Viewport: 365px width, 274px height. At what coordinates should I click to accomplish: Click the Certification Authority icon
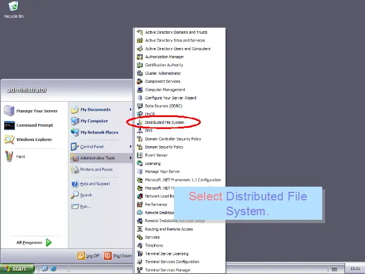(140, 65)
